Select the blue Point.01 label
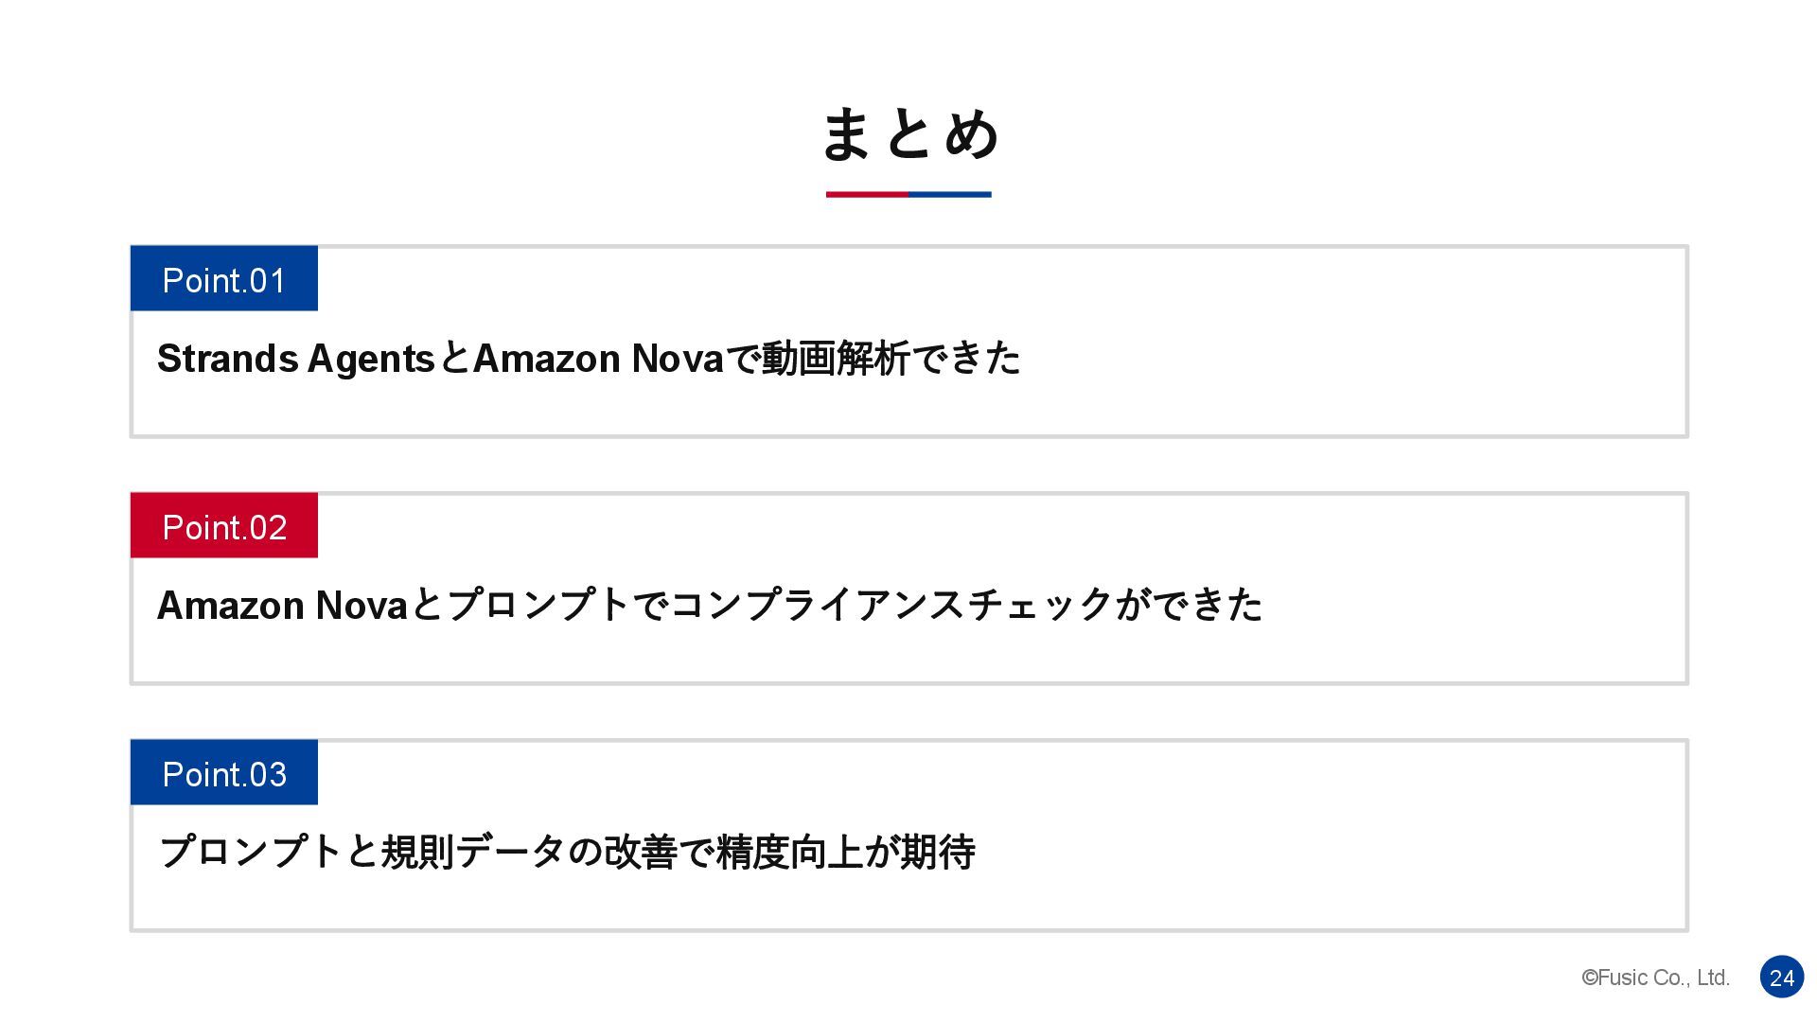Image resolution: width=1817 pixels, height=1022 pixels. pos(224,279)
